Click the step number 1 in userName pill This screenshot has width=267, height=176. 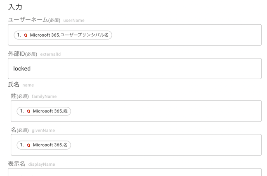pyautogui.click(x=19, y=35)
